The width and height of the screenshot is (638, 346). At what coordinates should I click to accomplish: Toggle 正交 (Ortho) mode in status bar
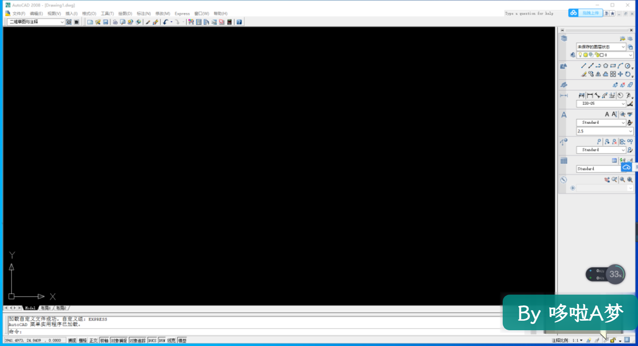pos(93,340)
